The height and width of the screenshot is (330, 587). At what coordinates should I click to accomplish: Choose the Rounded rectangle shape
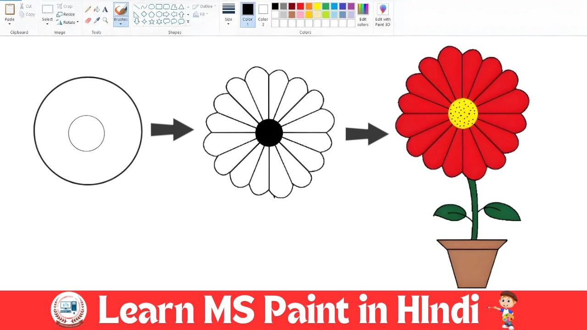(x=166, y=7)
